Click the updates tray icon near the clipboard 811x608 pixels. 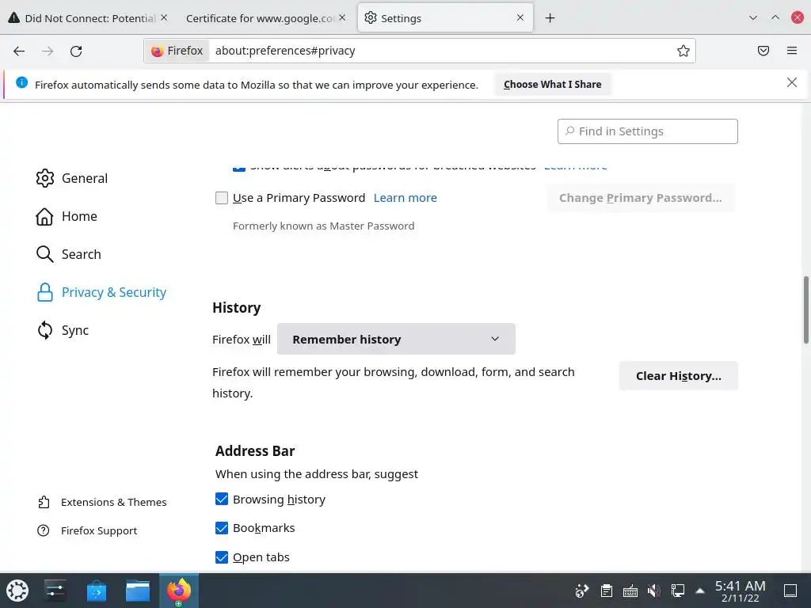coord(582,591)
